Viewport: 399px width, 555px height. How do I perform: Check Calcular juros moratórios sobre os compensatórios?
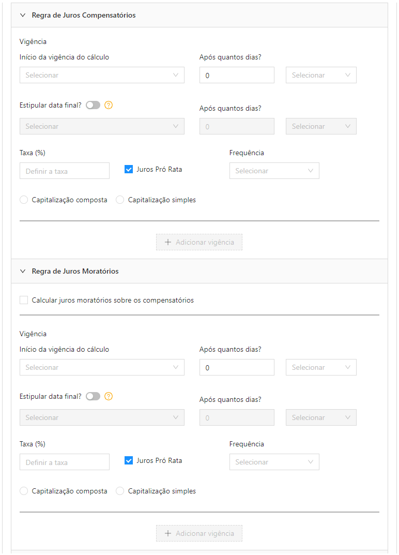click(24, 300)
